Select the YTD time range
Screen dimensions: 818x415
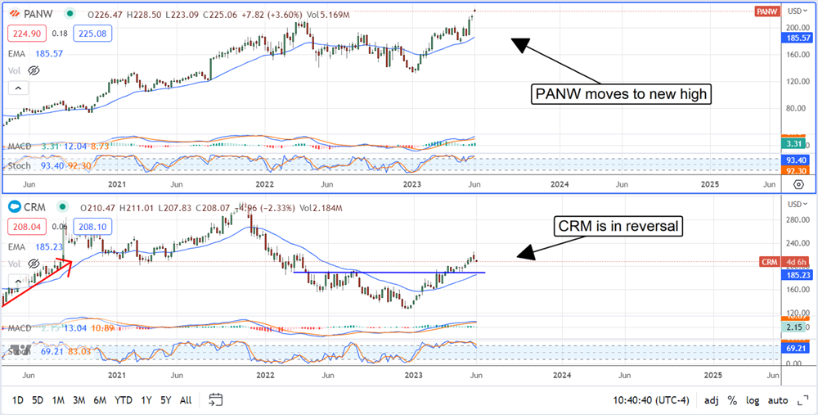[124, 400]
